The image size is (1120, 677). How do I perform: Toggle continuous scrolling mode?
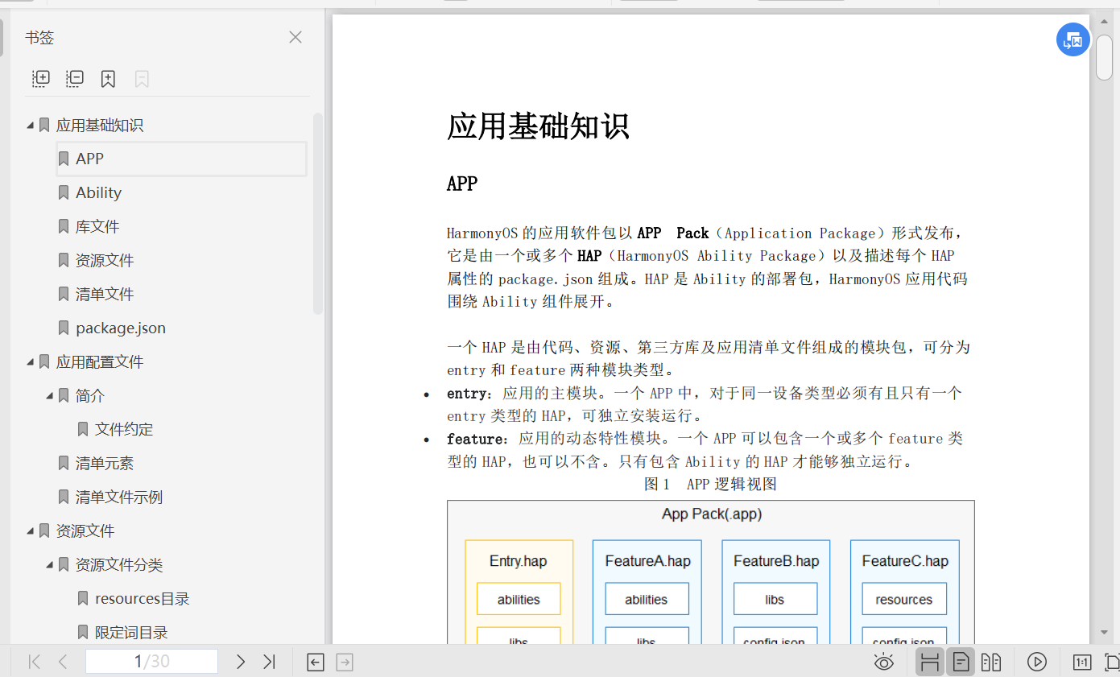[930, 663]
